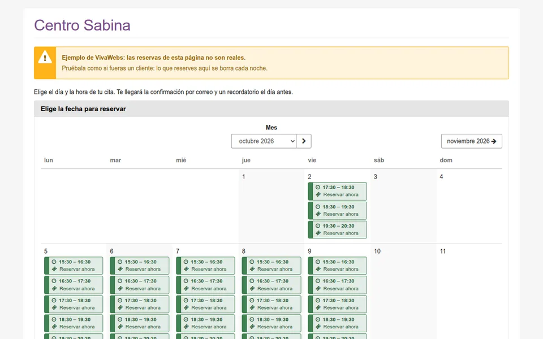Image resolution: width=543 pixels, height=339 pixels.
Task: Select the 15:30 – 16:30 slot on October 6
Action: coord(140,266)
